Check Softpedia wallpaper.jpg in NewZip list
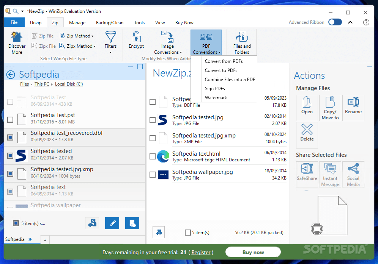Screen dimensions: 378x264 [x=152, y=175]
